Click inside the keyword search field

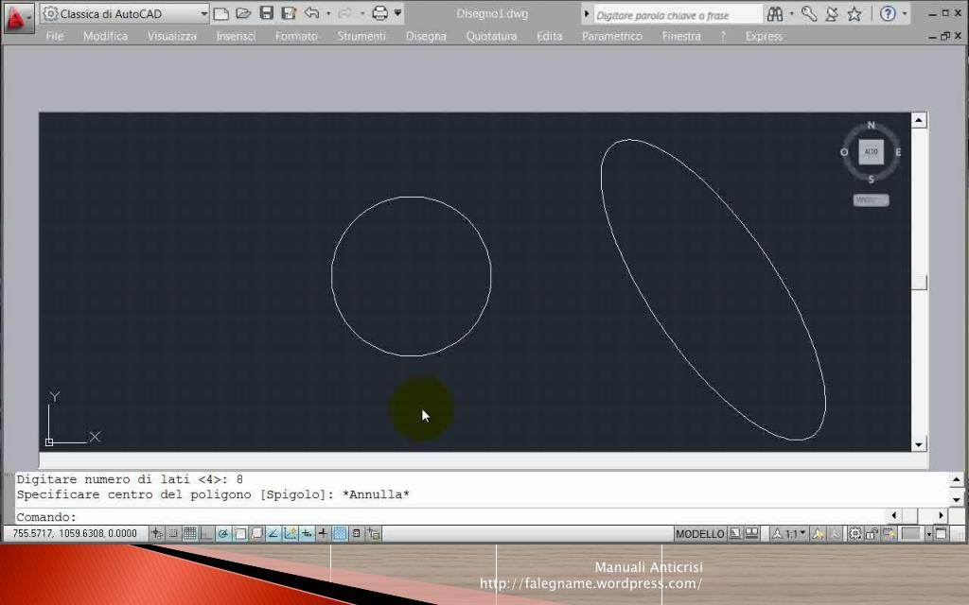tap(677, 14)
